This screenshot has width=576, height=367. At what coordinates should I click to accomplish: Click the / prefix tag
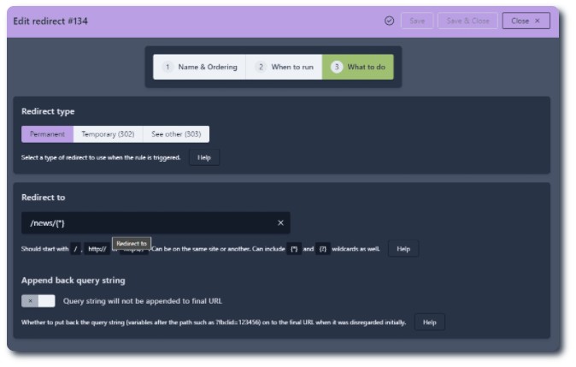[76, 249]
